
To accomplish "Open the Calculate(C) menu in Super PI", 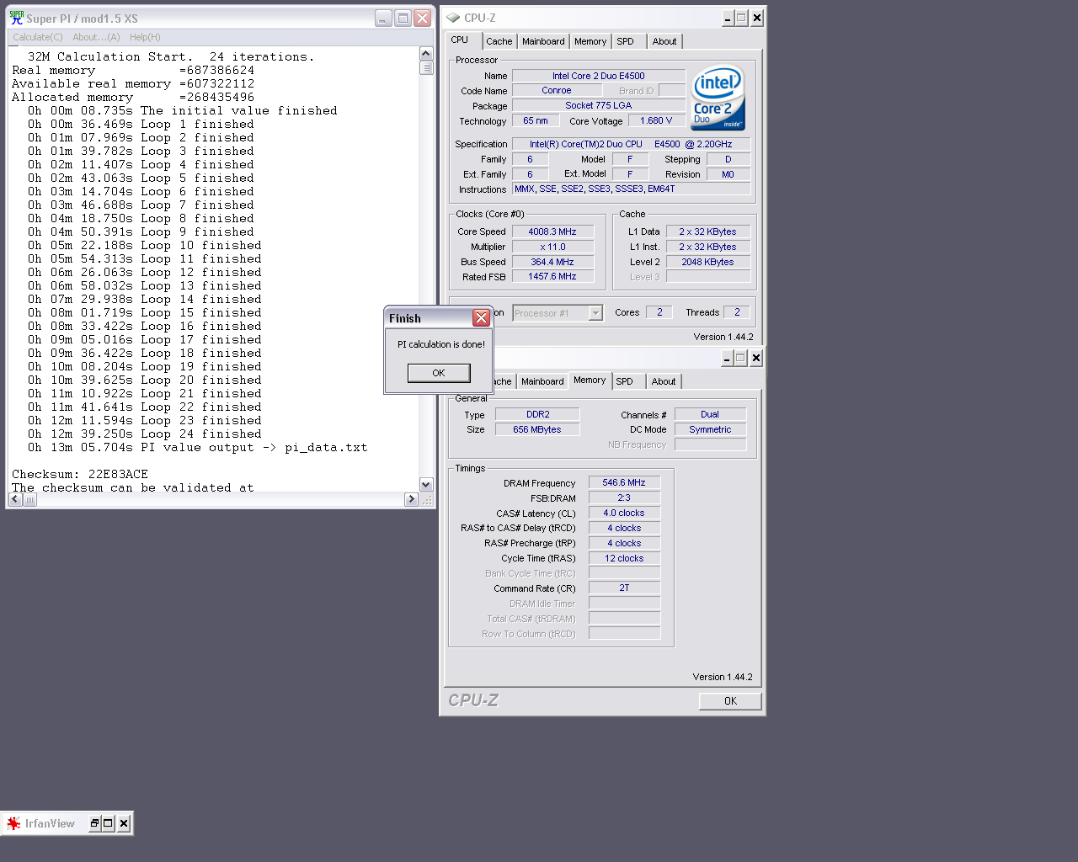I will coord(37,37).
